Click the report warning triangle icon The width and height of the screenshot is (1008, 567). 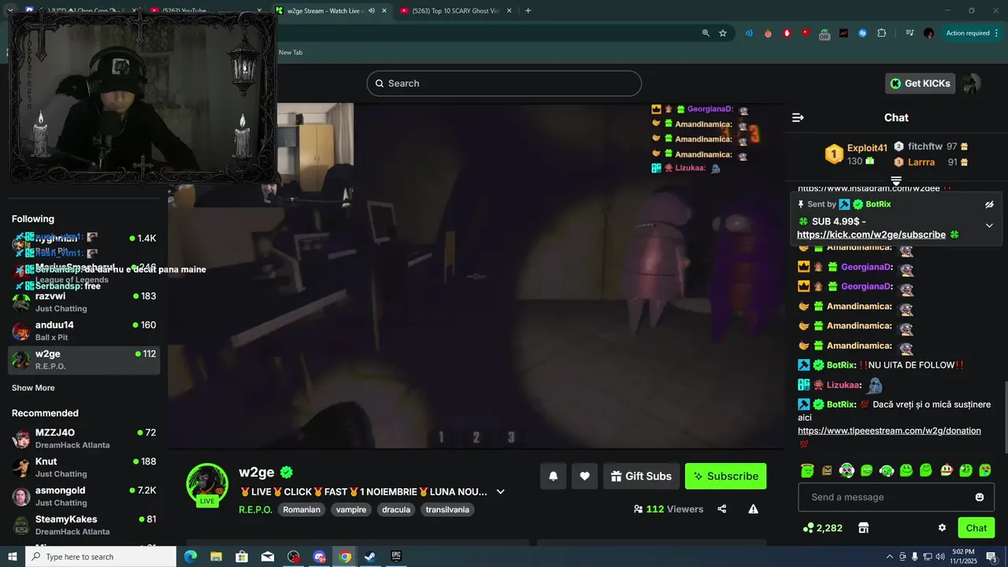(753, 509)
